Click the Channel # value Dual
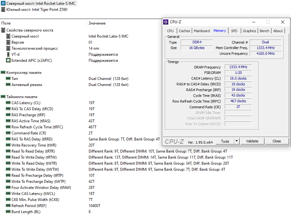The width and height of the screenshot is (291, 215). (x=266, y=42)
